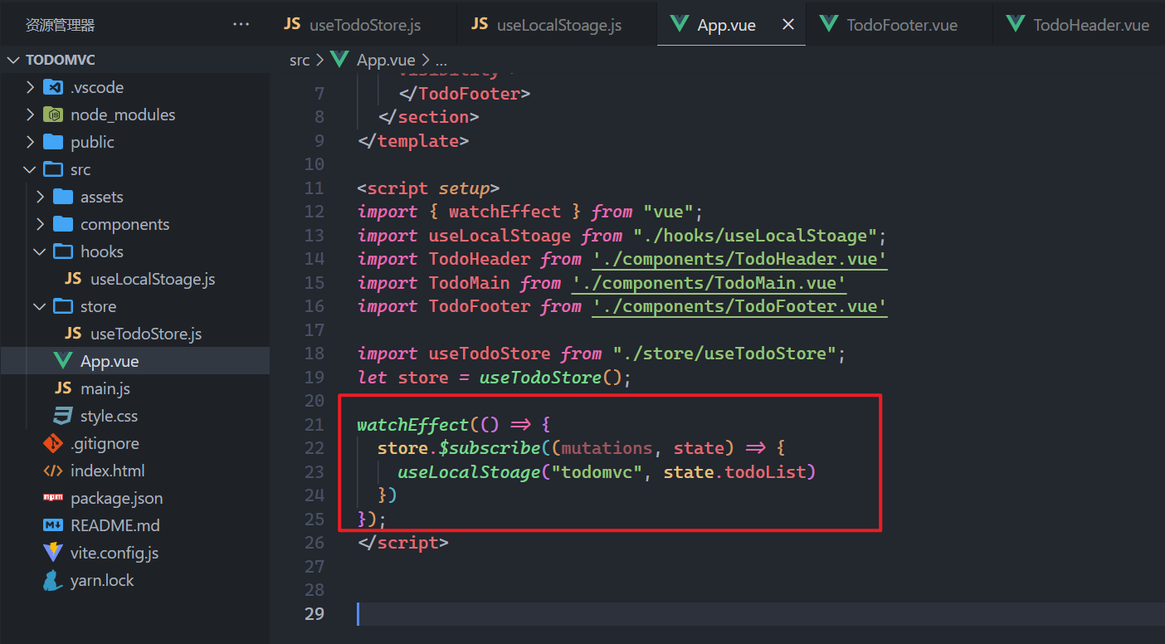This screenshot has height=644, width=1165.
Task: Open useTodoStore.js from the file tree
Action: click(x=146, y=334)
